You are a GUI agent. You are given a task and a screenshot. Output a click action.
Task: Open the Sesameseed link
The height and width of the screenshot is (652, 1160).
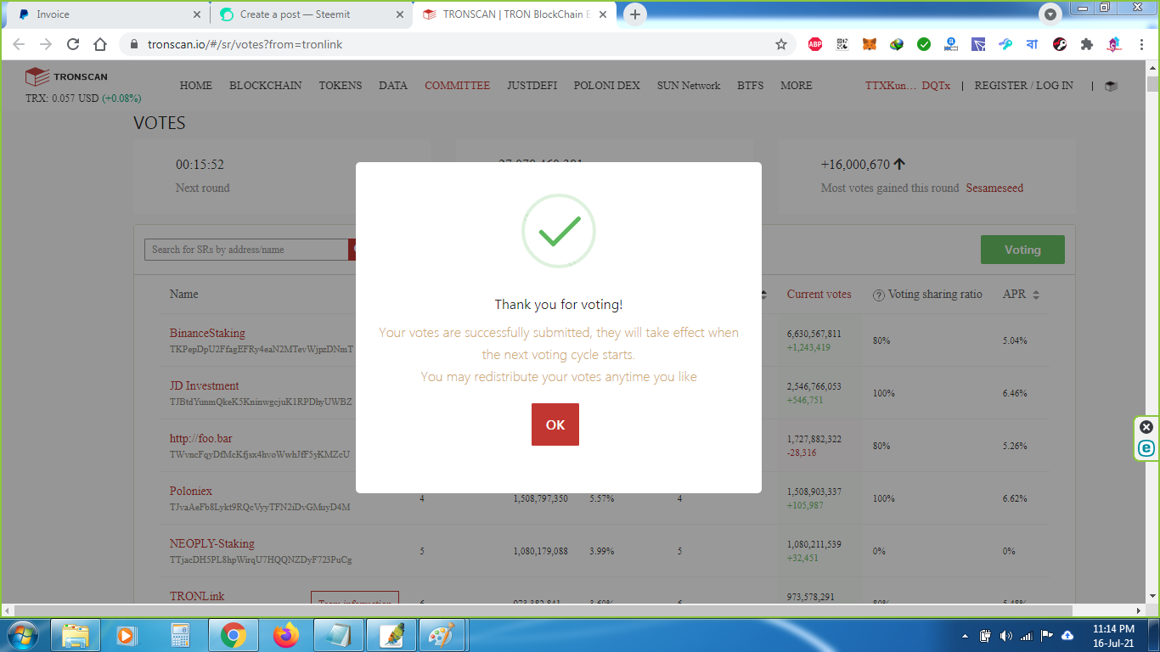tap(994, 188)
